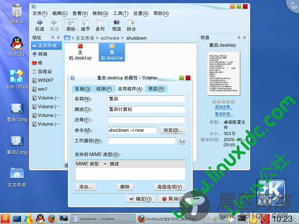This screenshot has height=224, width=299.
Task: Navigate to 主文件夹 in breadcrumb
Action: pyautogui.click(x=85, y=38)
